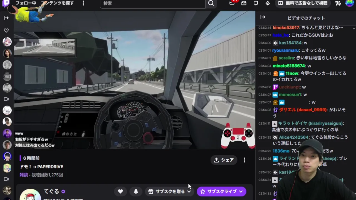Expand the サブスクを贈る dropdown chevron
This screenshot has width=356, height=200.
pos(189,191)
